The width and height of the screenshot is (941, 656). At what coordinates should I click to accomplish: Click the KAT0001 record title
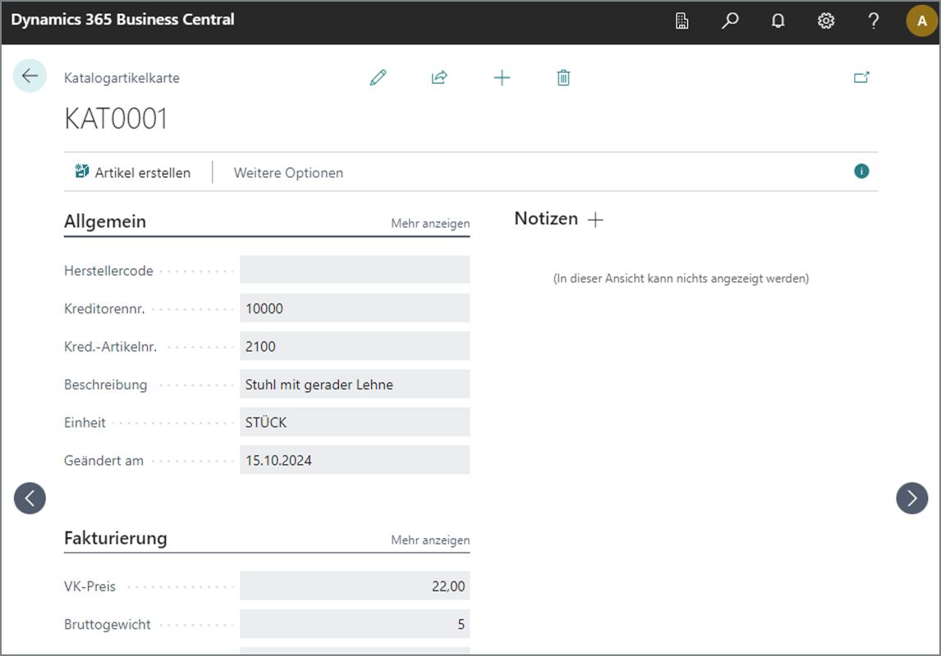(x=116, y=119)
